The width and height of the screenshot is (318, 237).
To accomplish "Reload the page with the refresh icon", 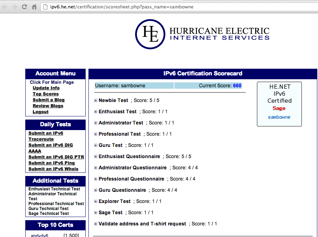I will 24,7.
